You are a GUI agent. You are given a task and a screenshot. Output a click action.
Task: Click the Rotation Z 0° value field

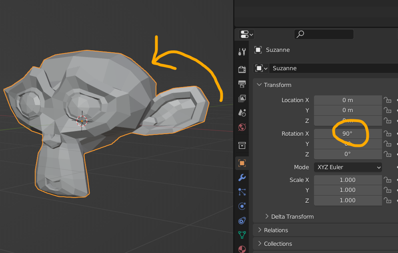(348, 154)
